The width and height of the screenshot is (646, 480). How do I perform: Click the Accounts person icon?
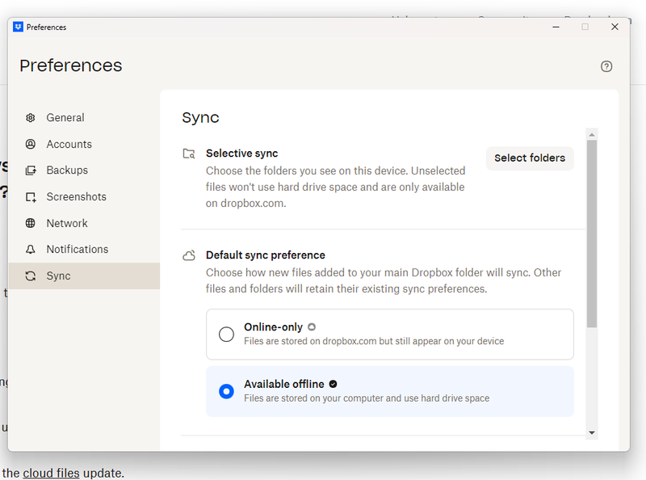(x=31, y=145)
